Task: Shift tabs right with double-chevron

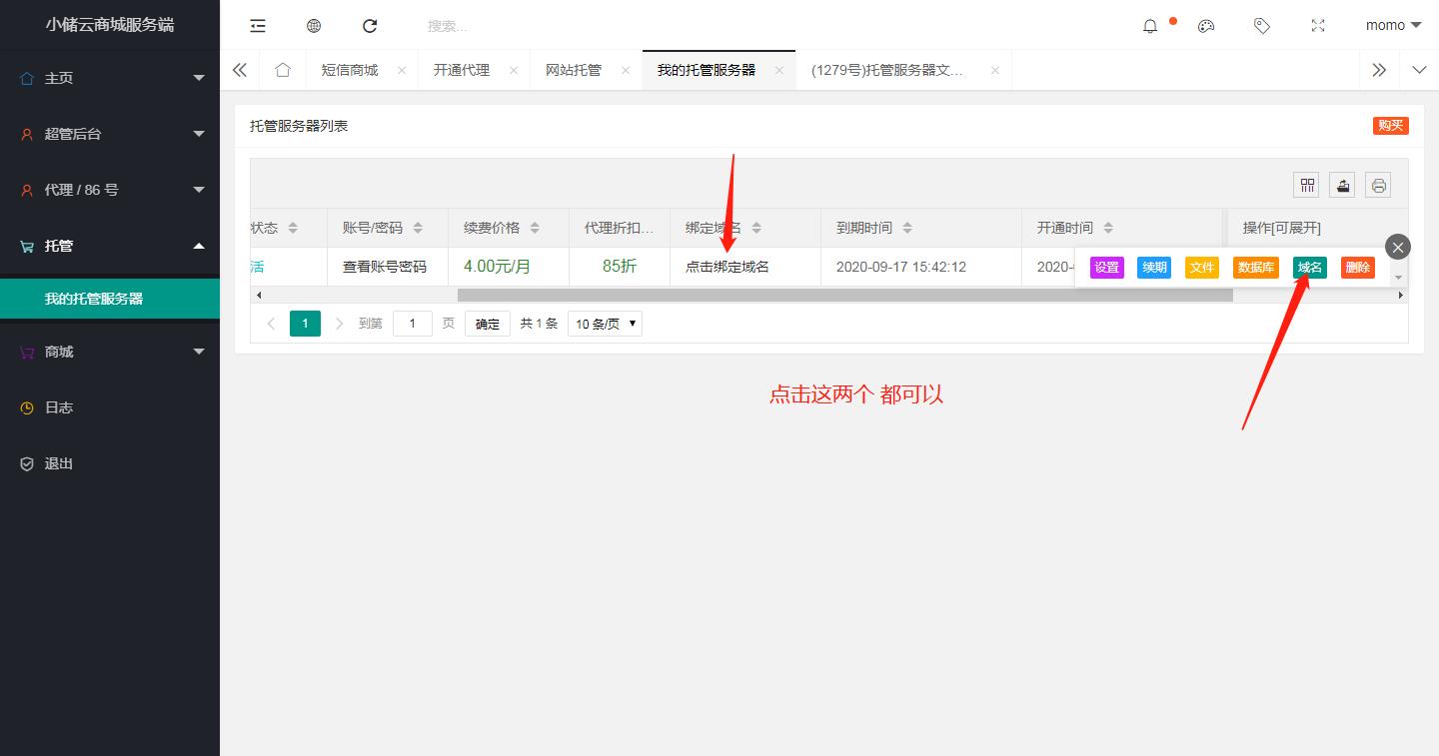Action: click(1379, 70)
